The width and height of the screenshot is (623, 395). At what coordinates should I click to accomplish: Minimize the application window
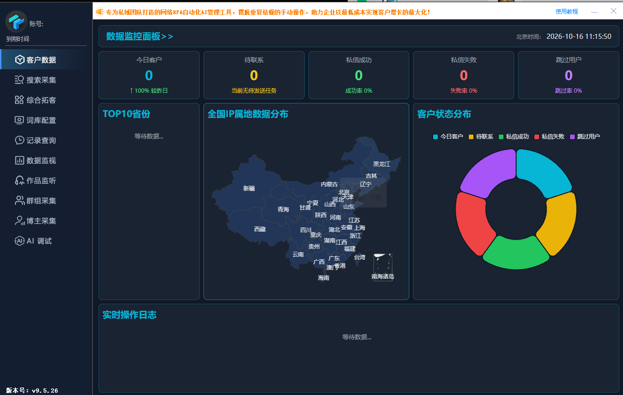click(x=594, y=11)
